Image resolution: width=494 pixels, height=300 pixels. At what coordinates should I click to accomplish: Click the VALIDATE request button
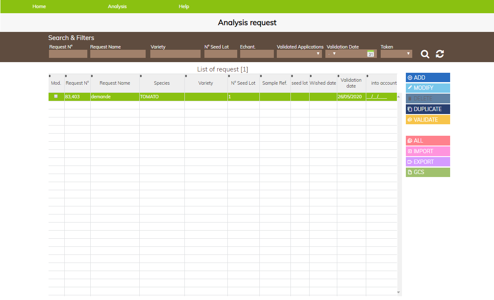(x=428, y=120)
